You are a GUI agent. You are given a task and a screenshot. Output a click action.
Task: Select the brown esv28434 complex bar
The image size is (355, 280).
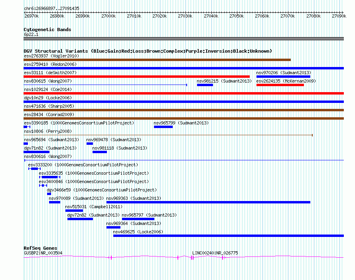tap(183, 118)
